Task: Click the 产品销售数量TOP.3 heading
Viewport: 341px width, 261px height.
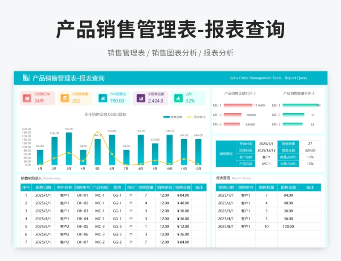Action: [299, 93]
